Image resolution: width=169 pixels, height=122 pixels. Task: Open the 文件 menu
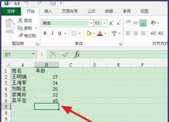(11, 11)
